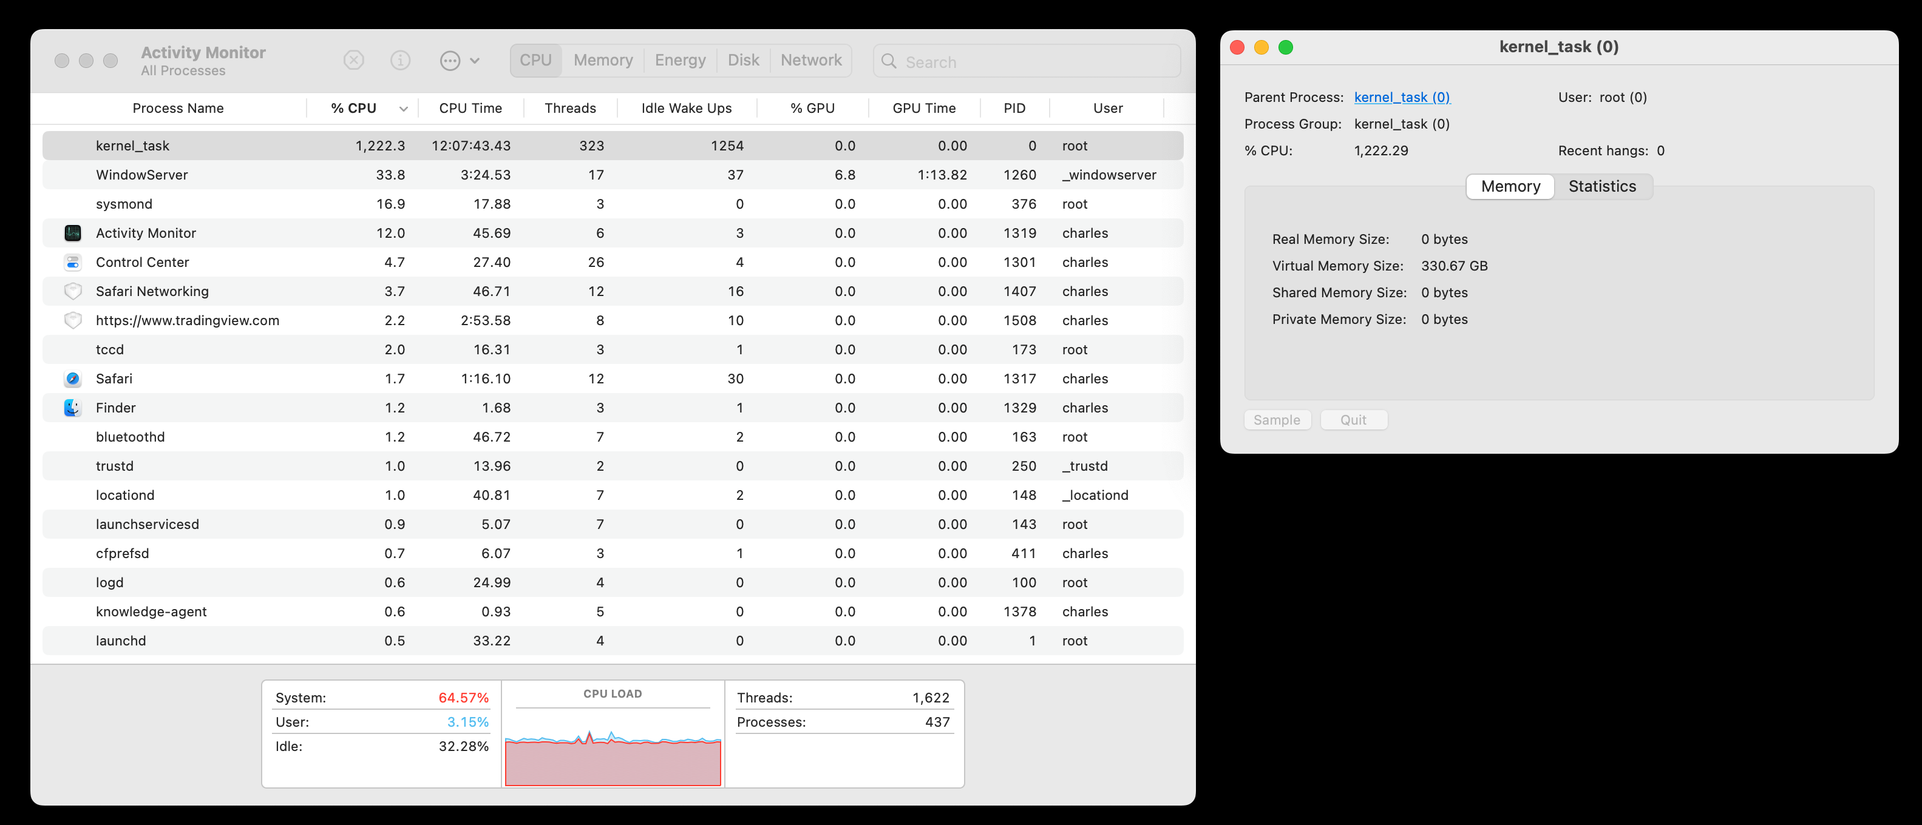Switch to Statistics in kernel_task window
The image size is (1922, 825).
click(1602, 186)
